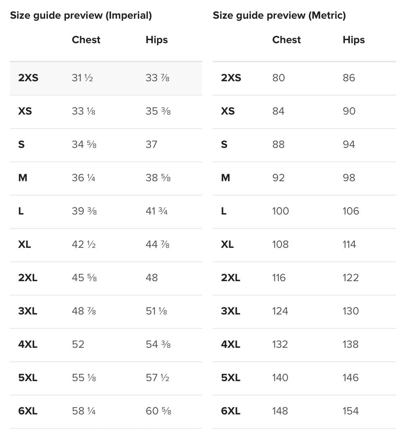The image size is (407, 444).
Task: Select the Imperial hips value 41 ¾
Action: point(156,211)
